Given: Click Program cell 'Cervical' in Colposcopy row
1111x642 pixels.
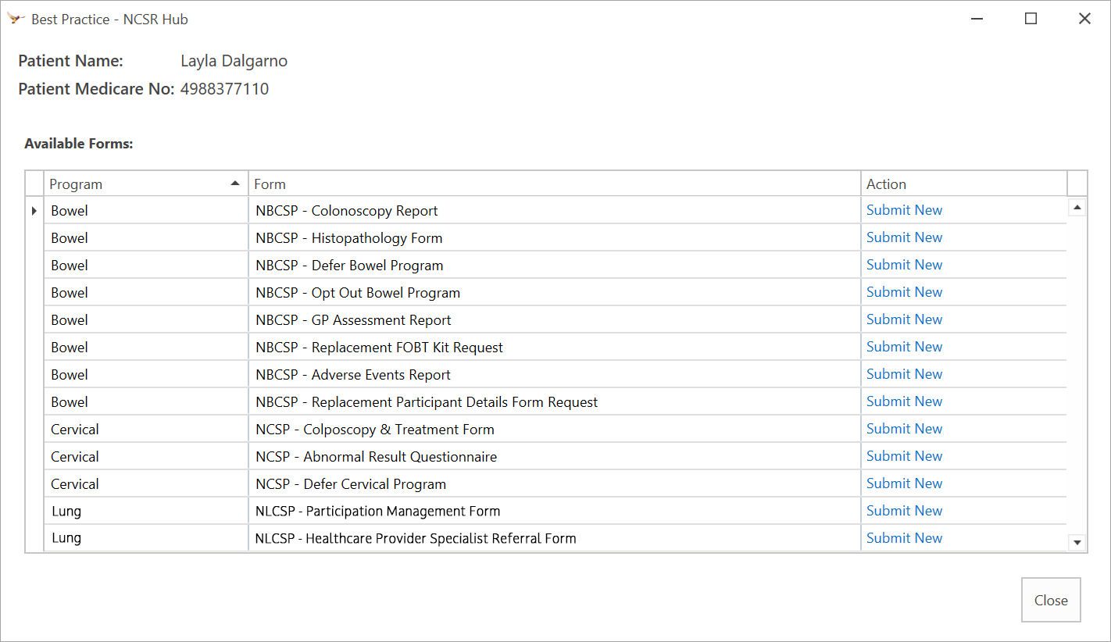Looking at the screenshot, I should 146,430.
